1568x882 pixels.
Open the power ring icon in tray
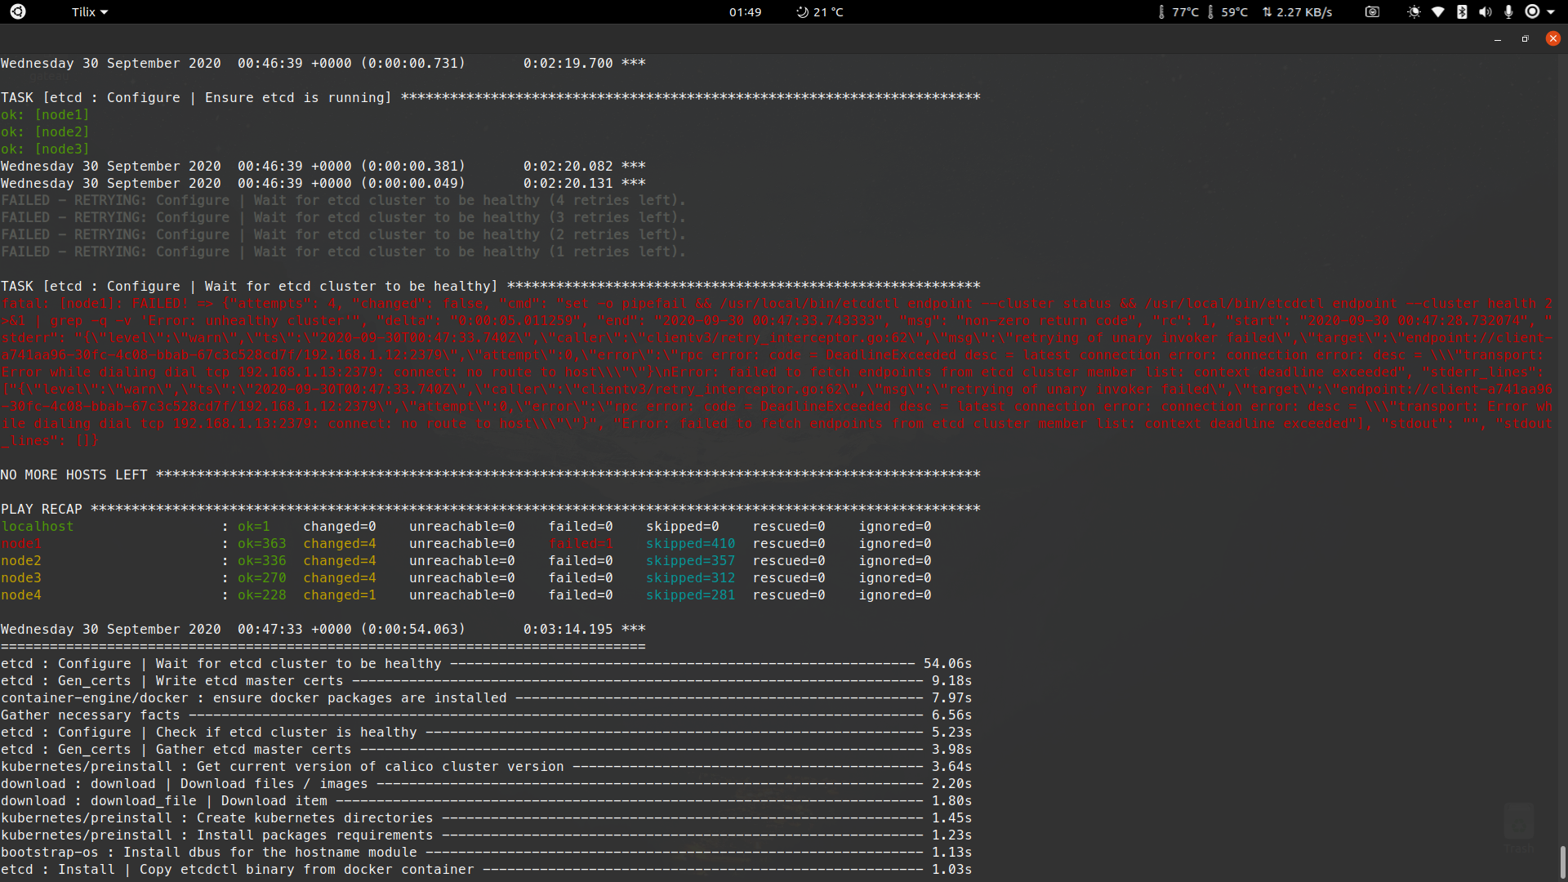1532,11
